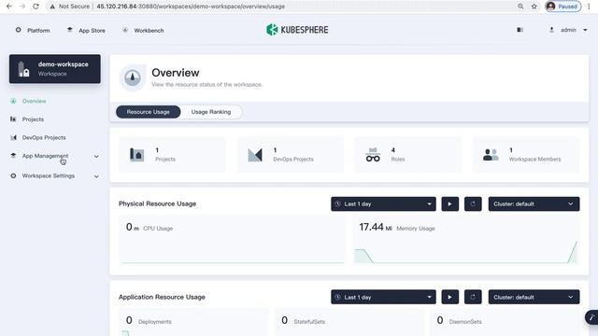Open the floating toolbox hammer button
The image size is (598, 336).
[591, 317]
